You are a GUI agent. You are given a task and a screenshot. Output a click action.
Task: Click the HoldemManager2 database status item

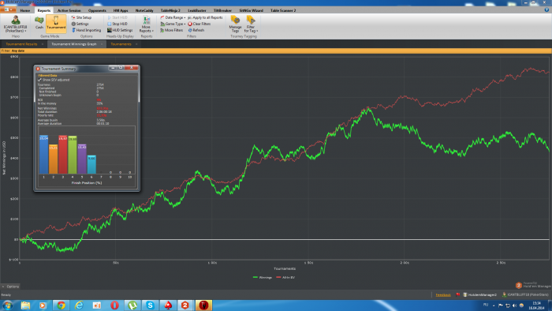479,294
